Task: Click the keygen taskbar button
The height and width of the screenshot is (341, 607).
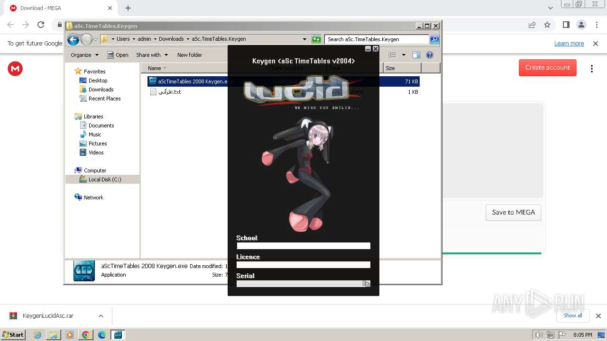Action: click(x=118, y=335)
